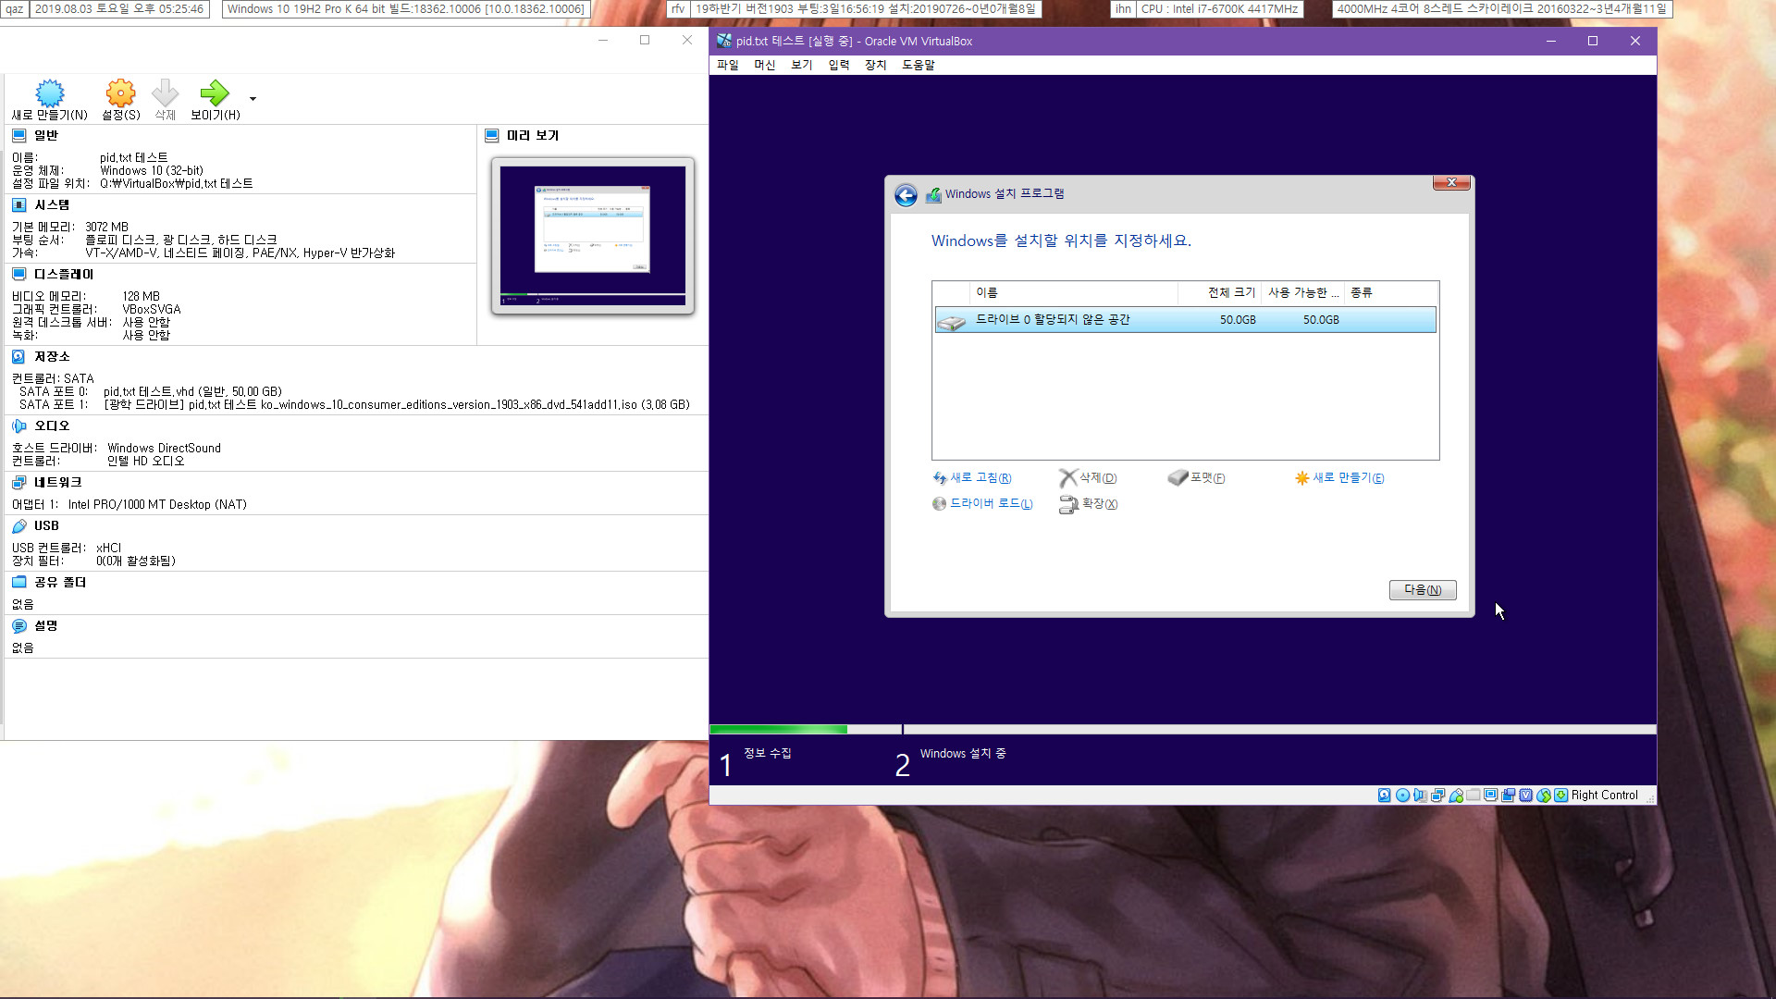Click 새로 만들기(E) new partition link
The width and height of the screenshot is (1776, 999).
[x=1339, y=478]
